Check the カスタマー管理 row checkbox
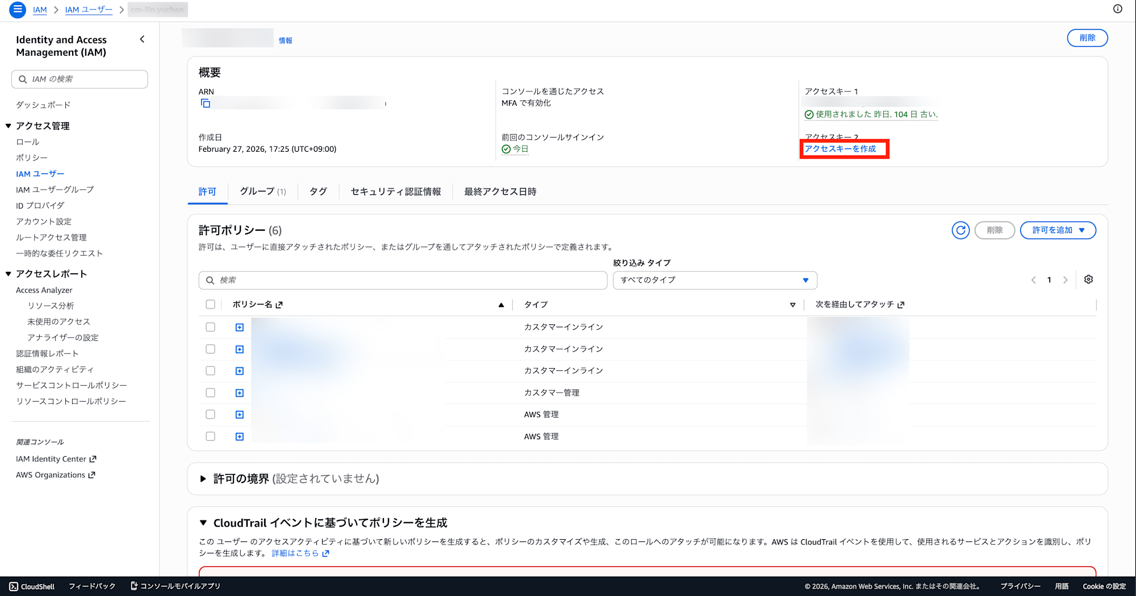1136x596 pixels. tap(210, 393)
